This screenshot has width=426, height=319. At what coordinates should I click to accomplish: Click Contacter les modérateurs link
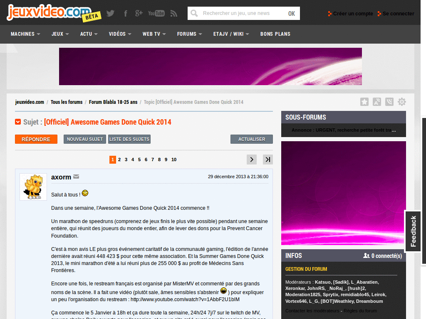pyautogui.click(x=312, y=311)
